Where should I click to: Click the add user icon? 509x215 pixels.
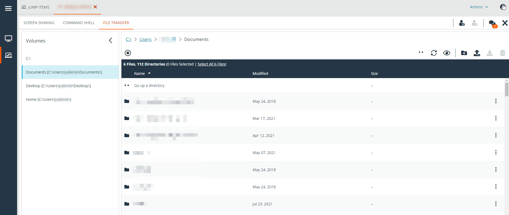(x=462, y=23)
